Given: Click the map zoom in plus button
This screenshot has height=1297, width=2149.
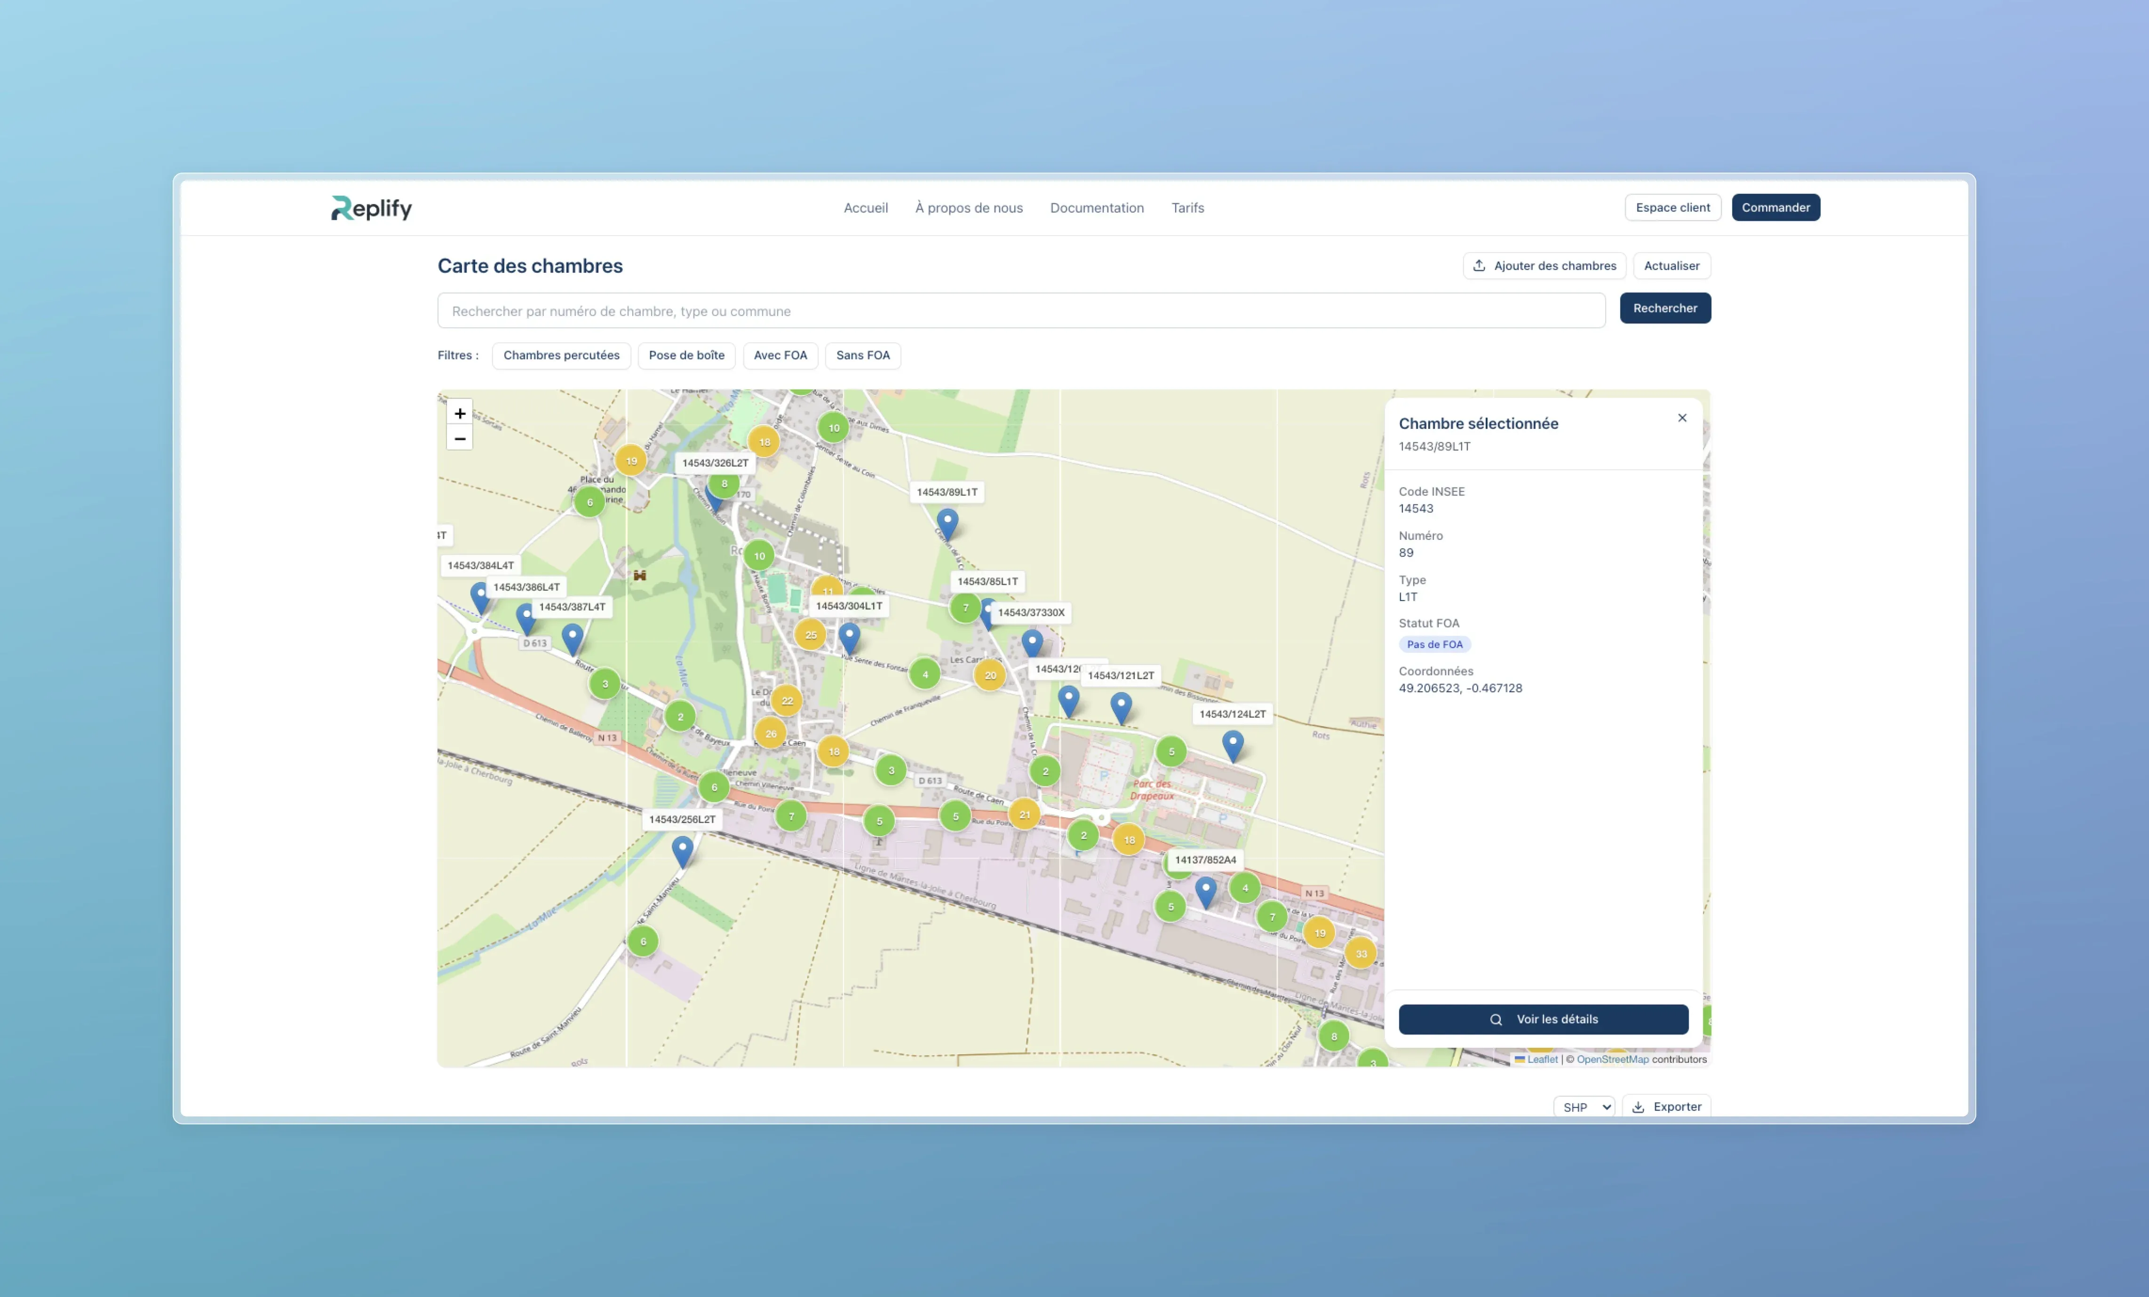Looking at the screenshot, I should (x=460, y=413).
